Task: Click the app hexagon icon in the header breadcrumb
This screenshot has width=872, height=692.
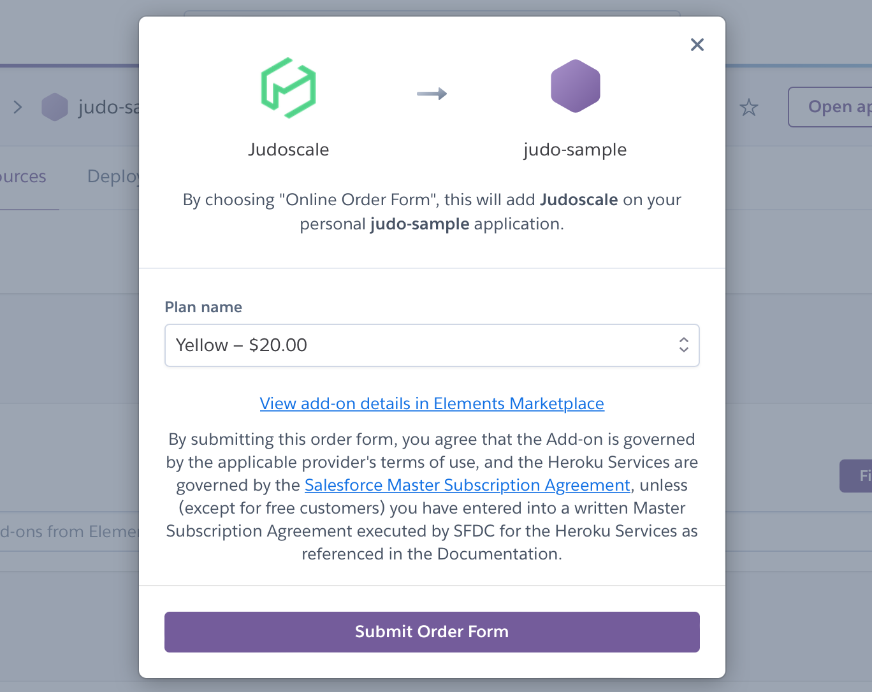Action: tap(55, 107)
